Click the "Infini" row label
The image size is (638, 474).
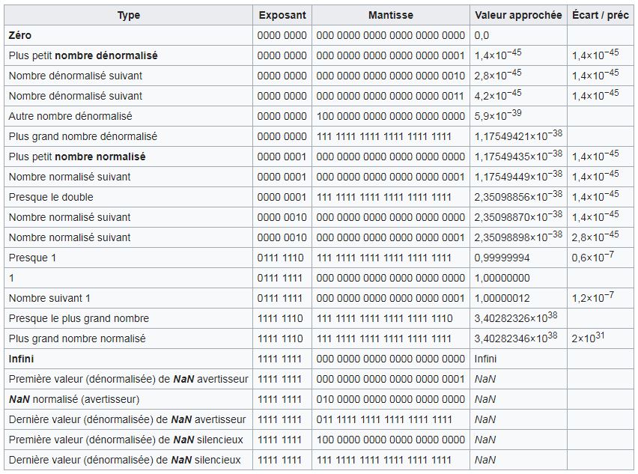(x=21, y=359)
